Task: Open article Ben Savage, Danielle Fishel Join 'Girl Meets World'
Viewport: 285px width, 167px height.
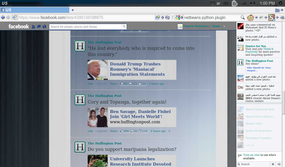Action: (x=140, y=114)
